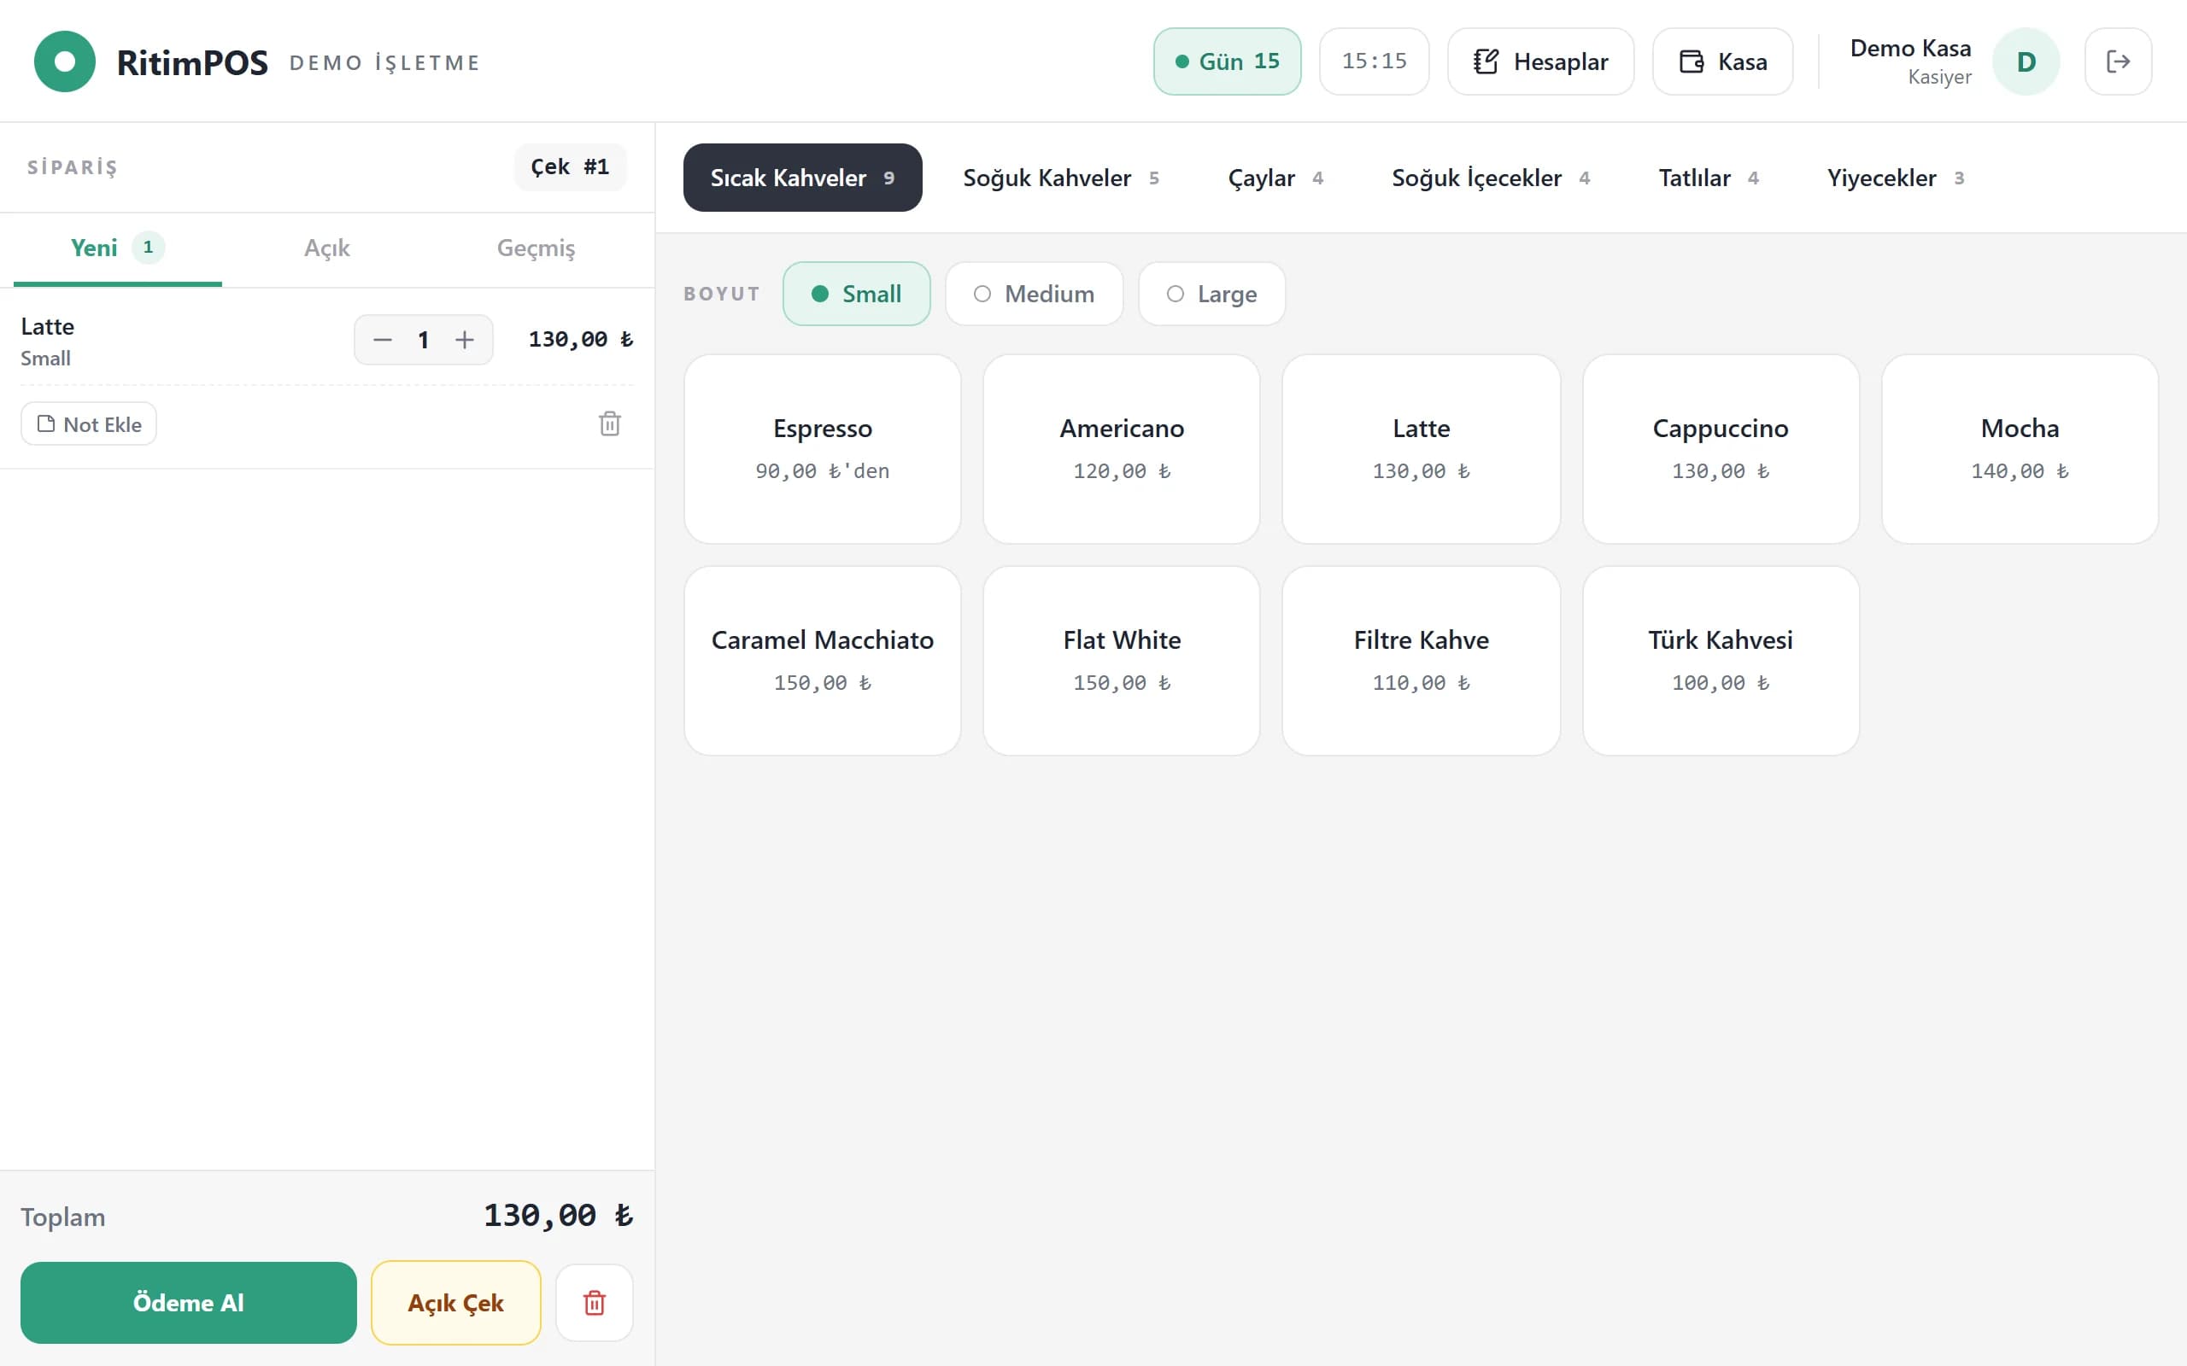This screenshot has height=1366, width=2187.
Task: Click the RitimPOS green logo
Action: click(x=64, y=61)
